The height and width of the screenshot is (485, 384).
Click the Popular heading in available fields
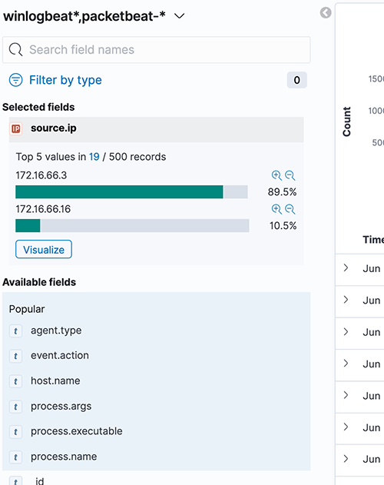point(27,309)
